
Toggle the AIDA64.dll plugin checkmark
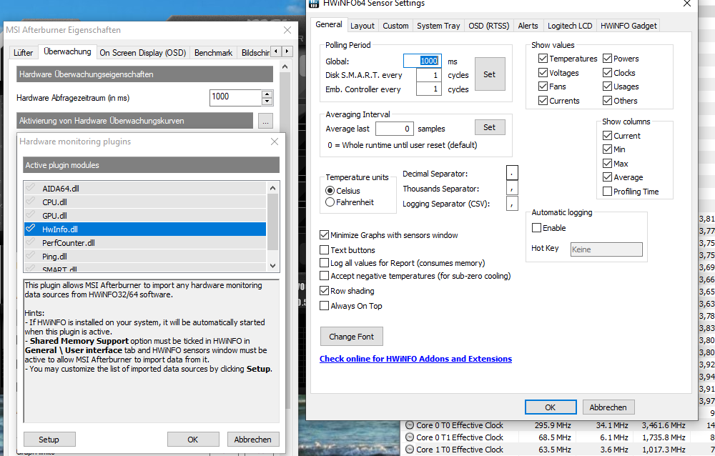point(31,188)
